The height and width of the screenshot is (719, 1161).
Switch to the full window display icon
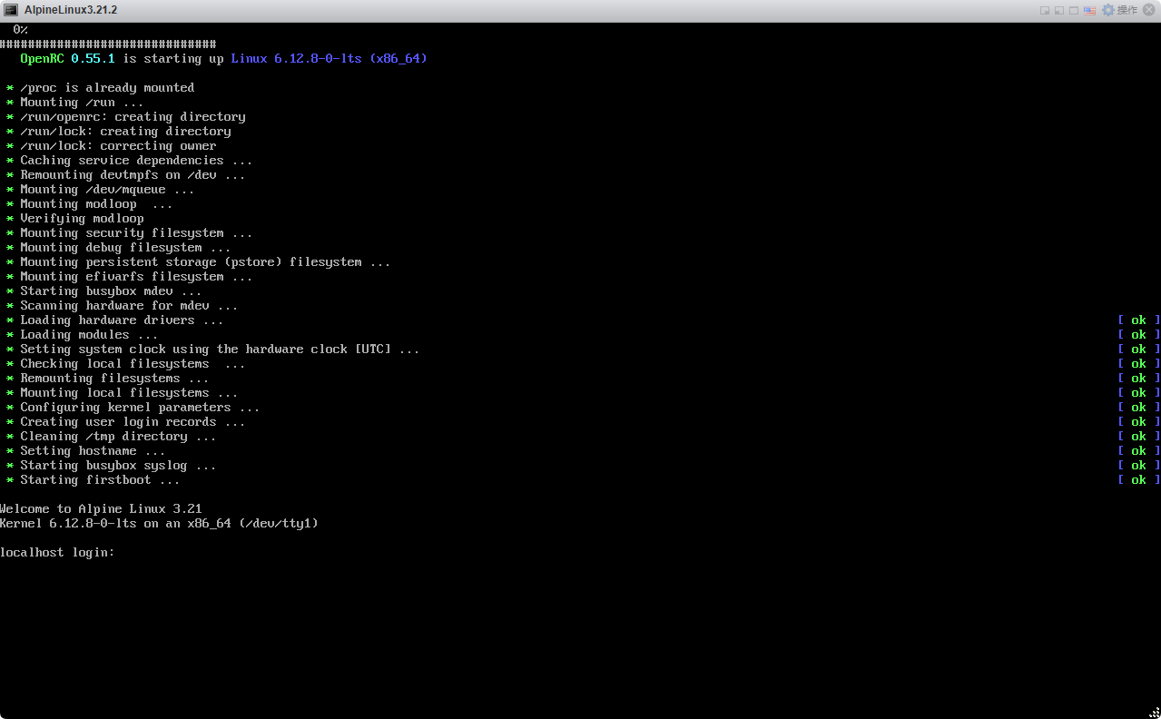1074,11
